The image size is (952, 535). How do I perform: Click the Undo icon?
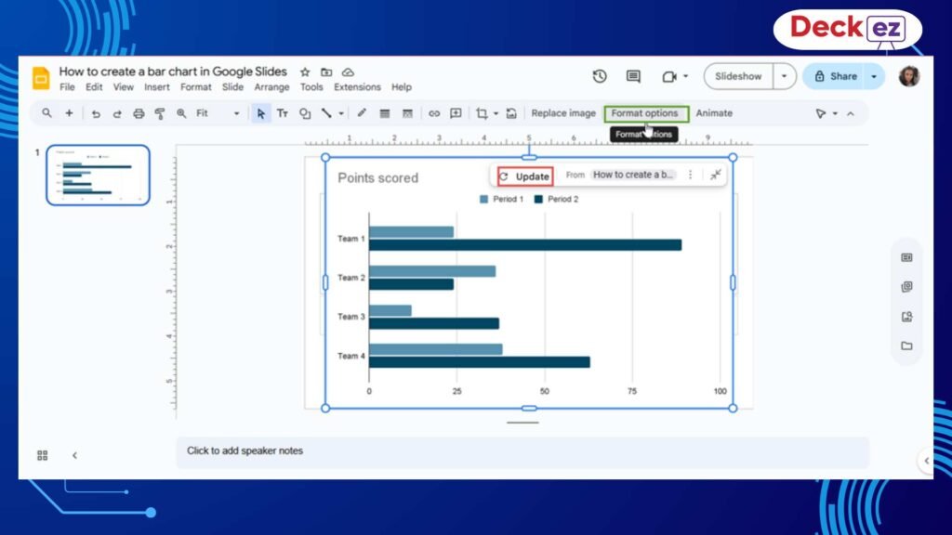[98, 113]
